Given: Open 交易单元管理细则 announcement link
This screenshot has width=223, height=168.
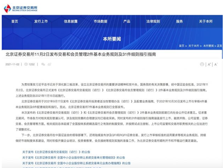Looking at the screenshot, I should pos(74,157).
